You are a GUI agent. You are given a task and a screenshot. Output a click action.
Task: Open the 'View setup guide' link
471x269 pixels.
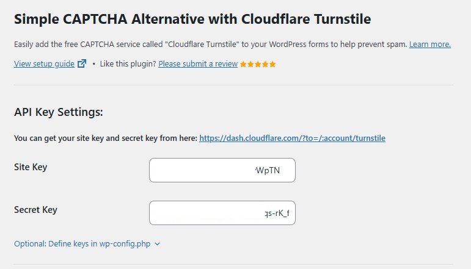coord(44,63)
